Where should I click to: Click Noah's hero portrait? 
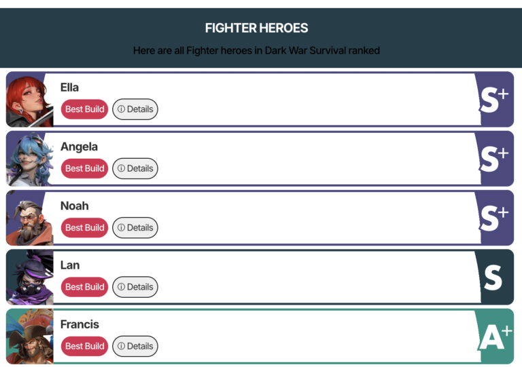click(29, 218)
